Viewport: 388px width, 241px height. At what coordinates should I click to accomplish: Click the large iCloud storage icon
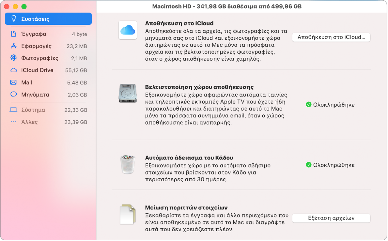128,30
